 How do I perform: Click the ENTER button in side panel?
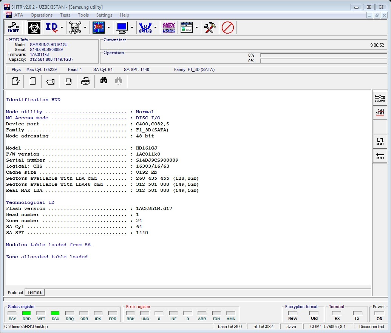(380, 156)
